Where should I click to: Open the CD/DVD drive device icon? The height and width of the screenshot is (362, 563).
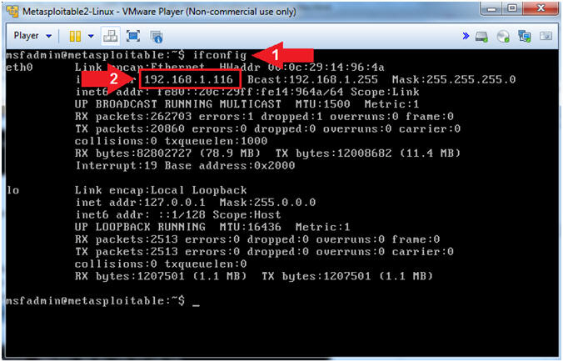click(x=503, y=36)
